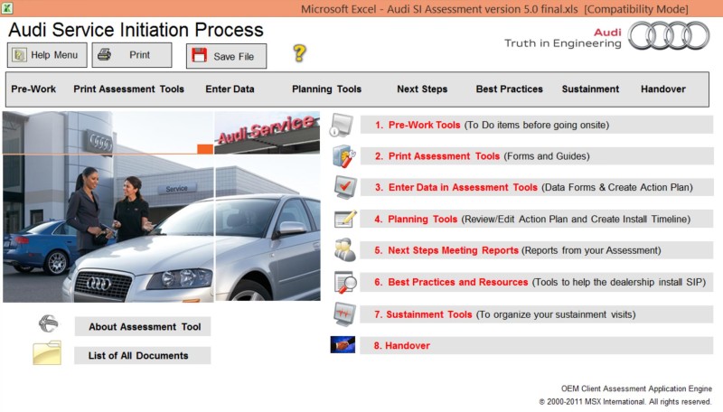723x412 pixels.
Task: Go to Planning Tools in navigation bar
Action: [326, 89]
